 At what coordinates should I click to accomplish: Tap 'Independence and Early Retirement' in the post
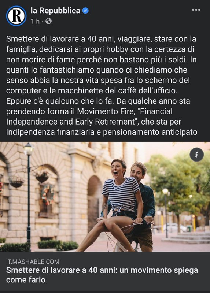[70, 122]
